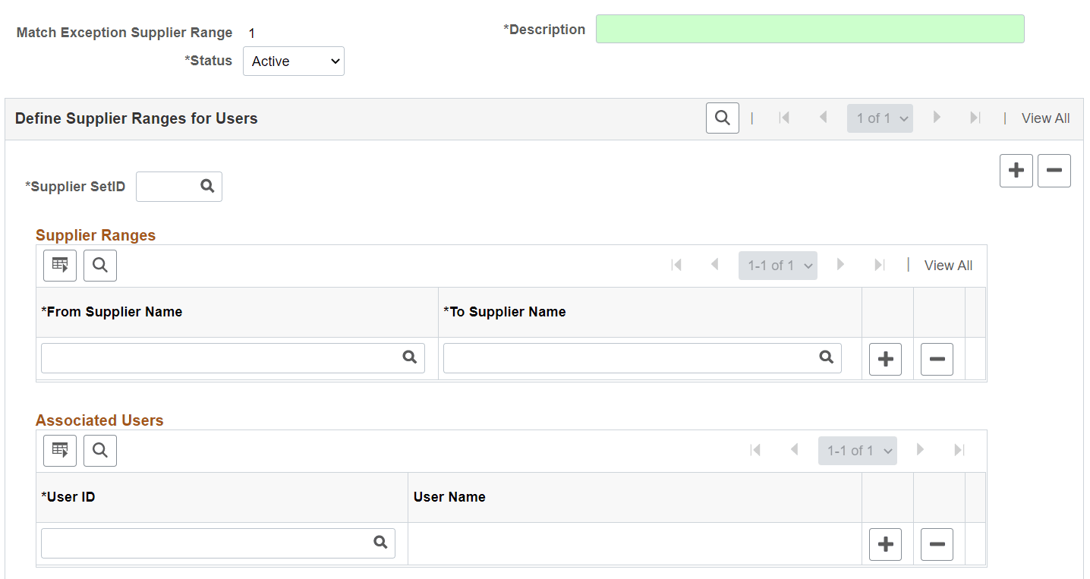Click the Find icon in Associated Users grid
The height and width of the screenshot is (579, 1090).
[99, 450]
